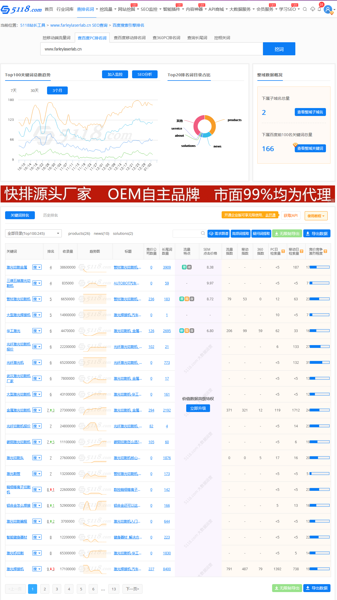Filter by products(26) directory

tap(79, 233)
